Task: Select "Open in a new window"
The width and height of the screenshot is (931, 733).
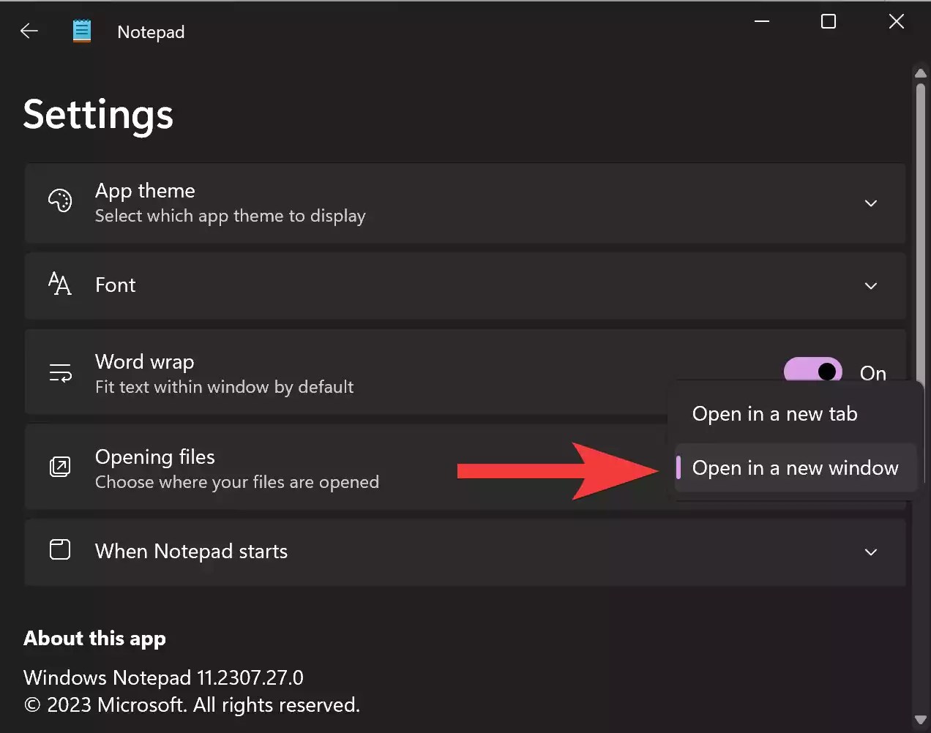Action: 795,467
